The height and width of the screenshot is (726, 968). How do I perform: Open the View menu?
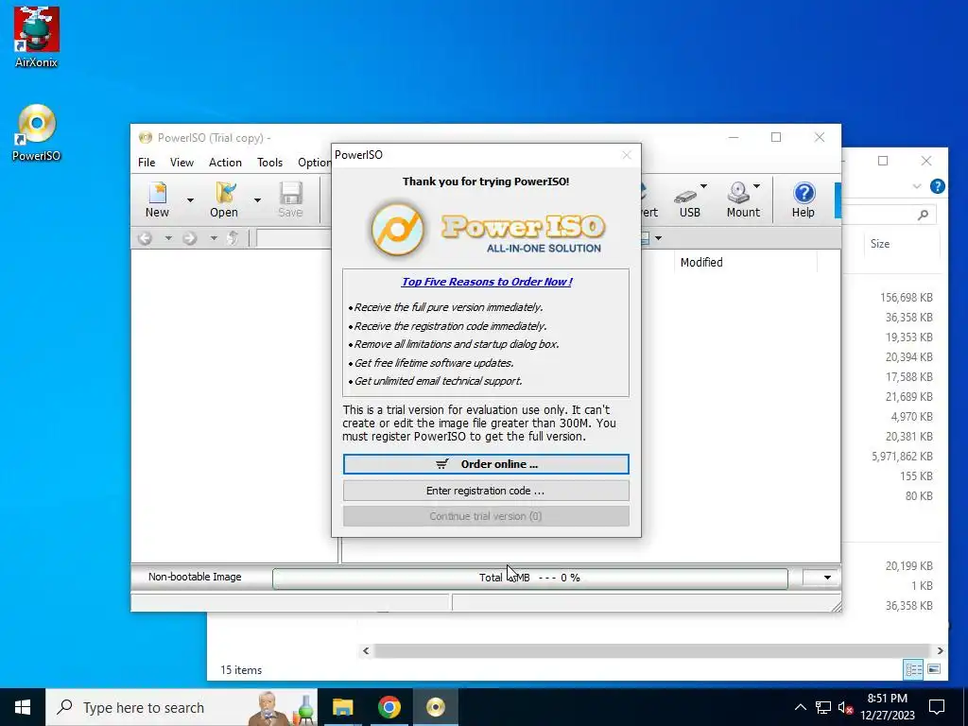pyautogui.click(x=181, y=163)
